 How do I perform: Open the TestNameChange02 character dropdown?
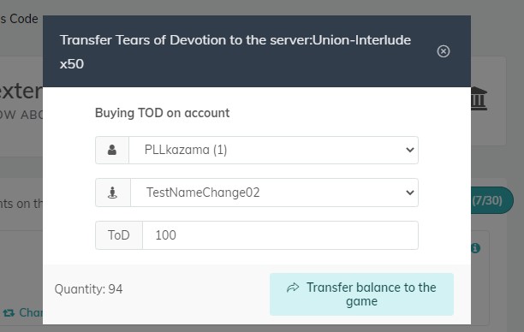(x=274, y=193)
